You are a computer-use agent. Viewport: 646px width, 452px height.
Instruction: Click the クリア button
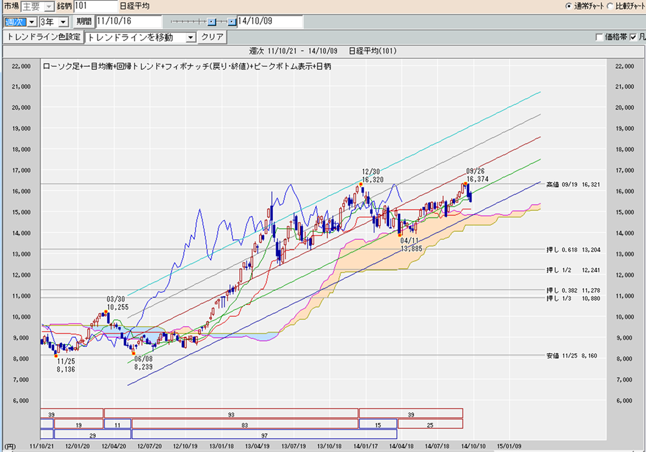212,37
